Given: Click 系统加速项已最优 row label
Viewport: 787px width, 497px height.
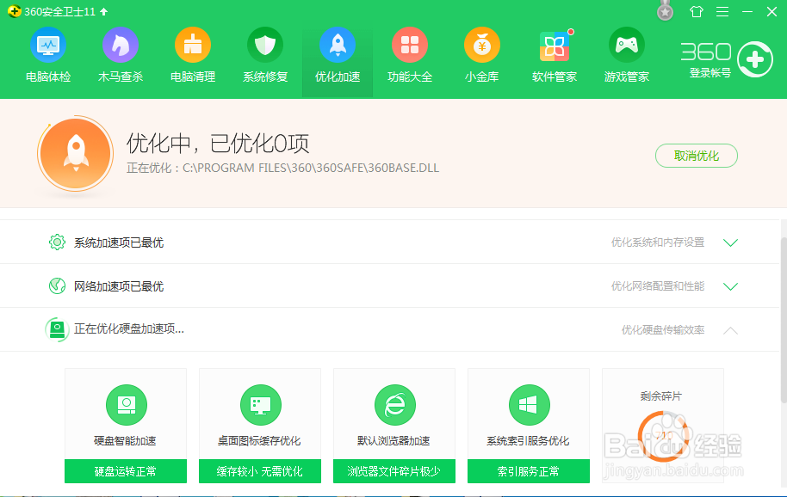Looking at the screenshot, I should pos(119,242).
